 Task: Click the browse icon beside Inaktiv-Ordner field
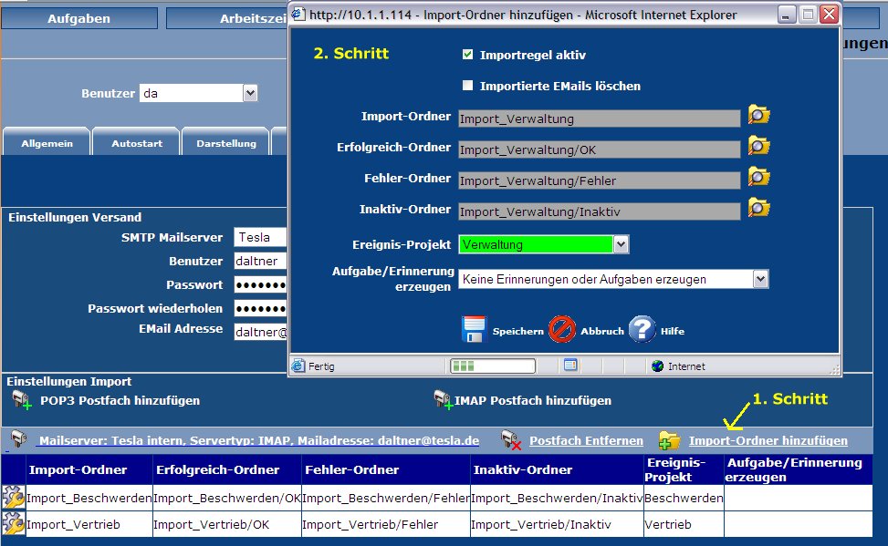pyautogui.click(x=758, y=208)
